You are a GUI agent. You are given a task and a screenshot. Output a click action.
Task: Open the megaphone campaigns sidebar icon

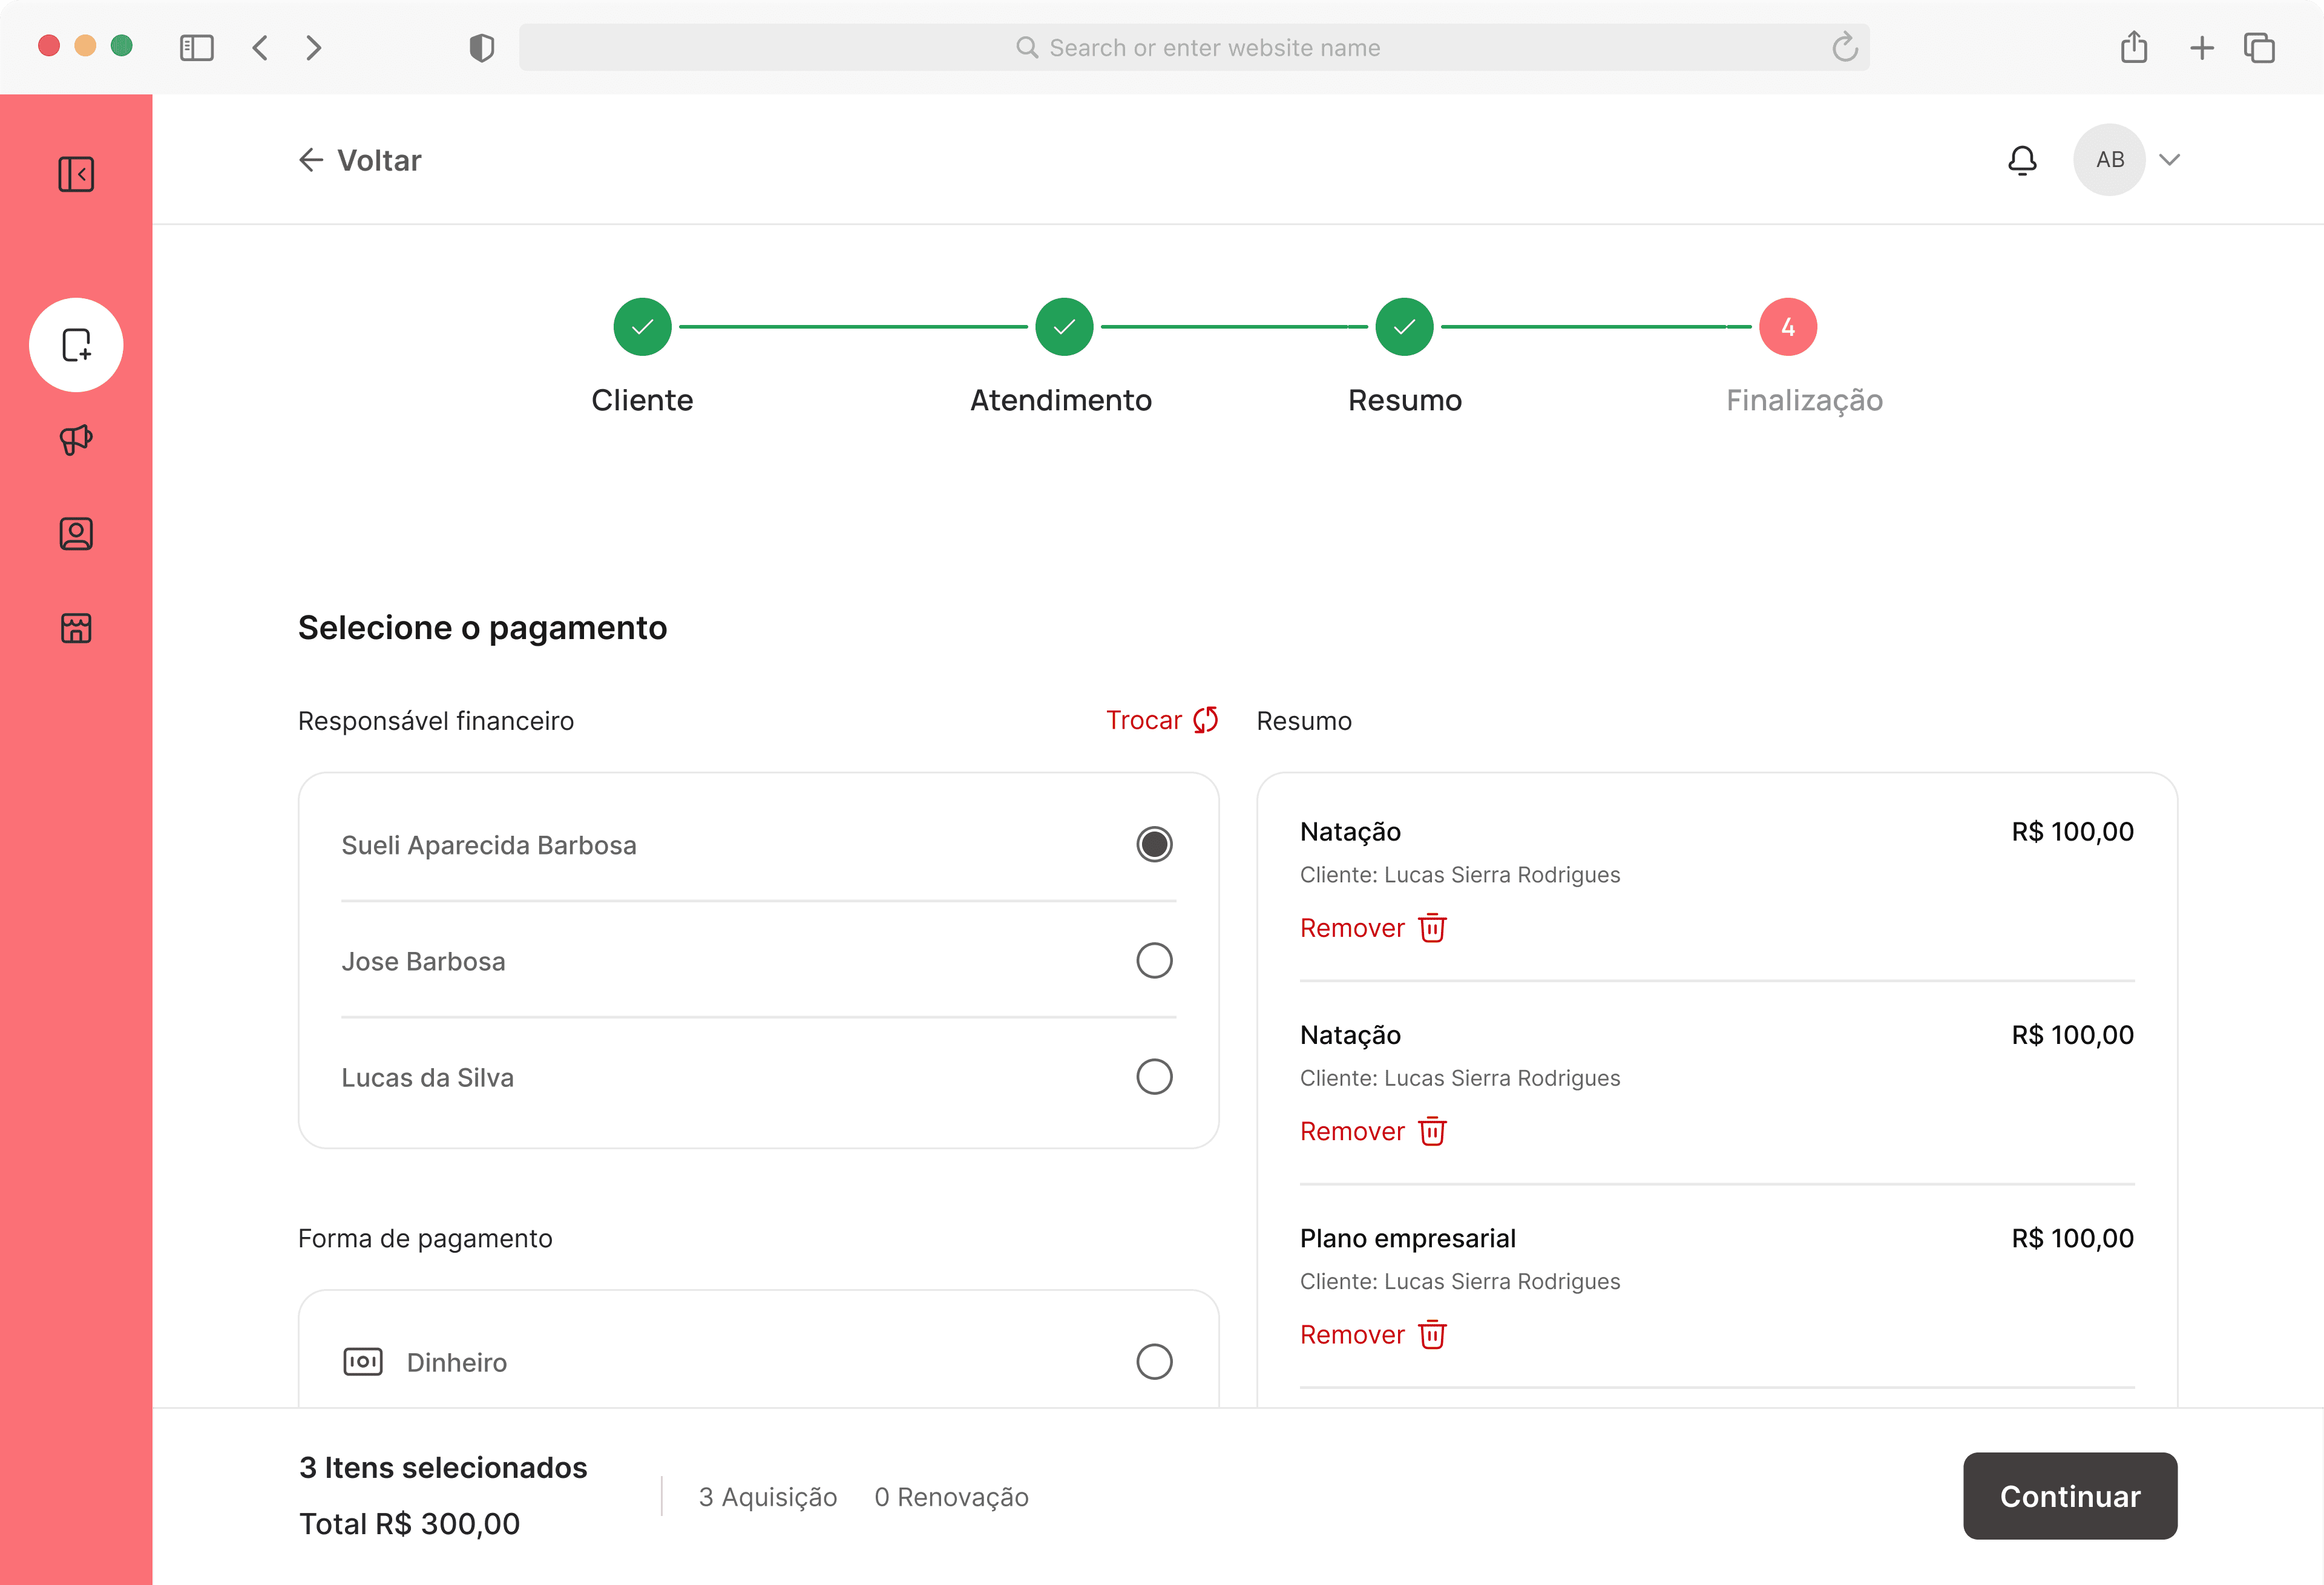click(76, 440)
